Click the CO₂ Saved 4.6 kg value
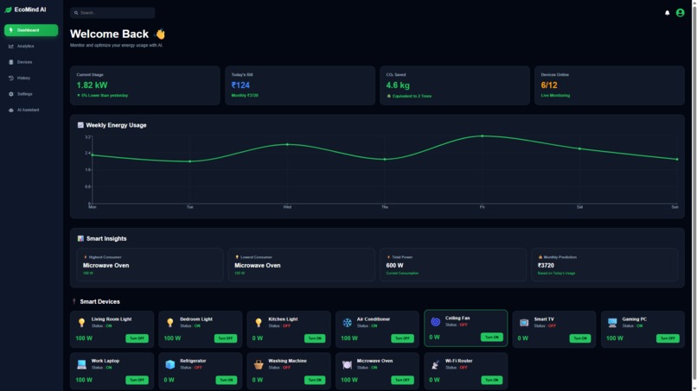This screenshot has height=391, width=697. (x=398, y=85)
